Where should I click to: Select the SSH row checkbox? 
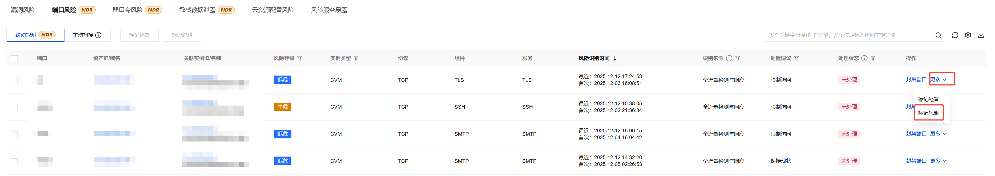(14, 107)
